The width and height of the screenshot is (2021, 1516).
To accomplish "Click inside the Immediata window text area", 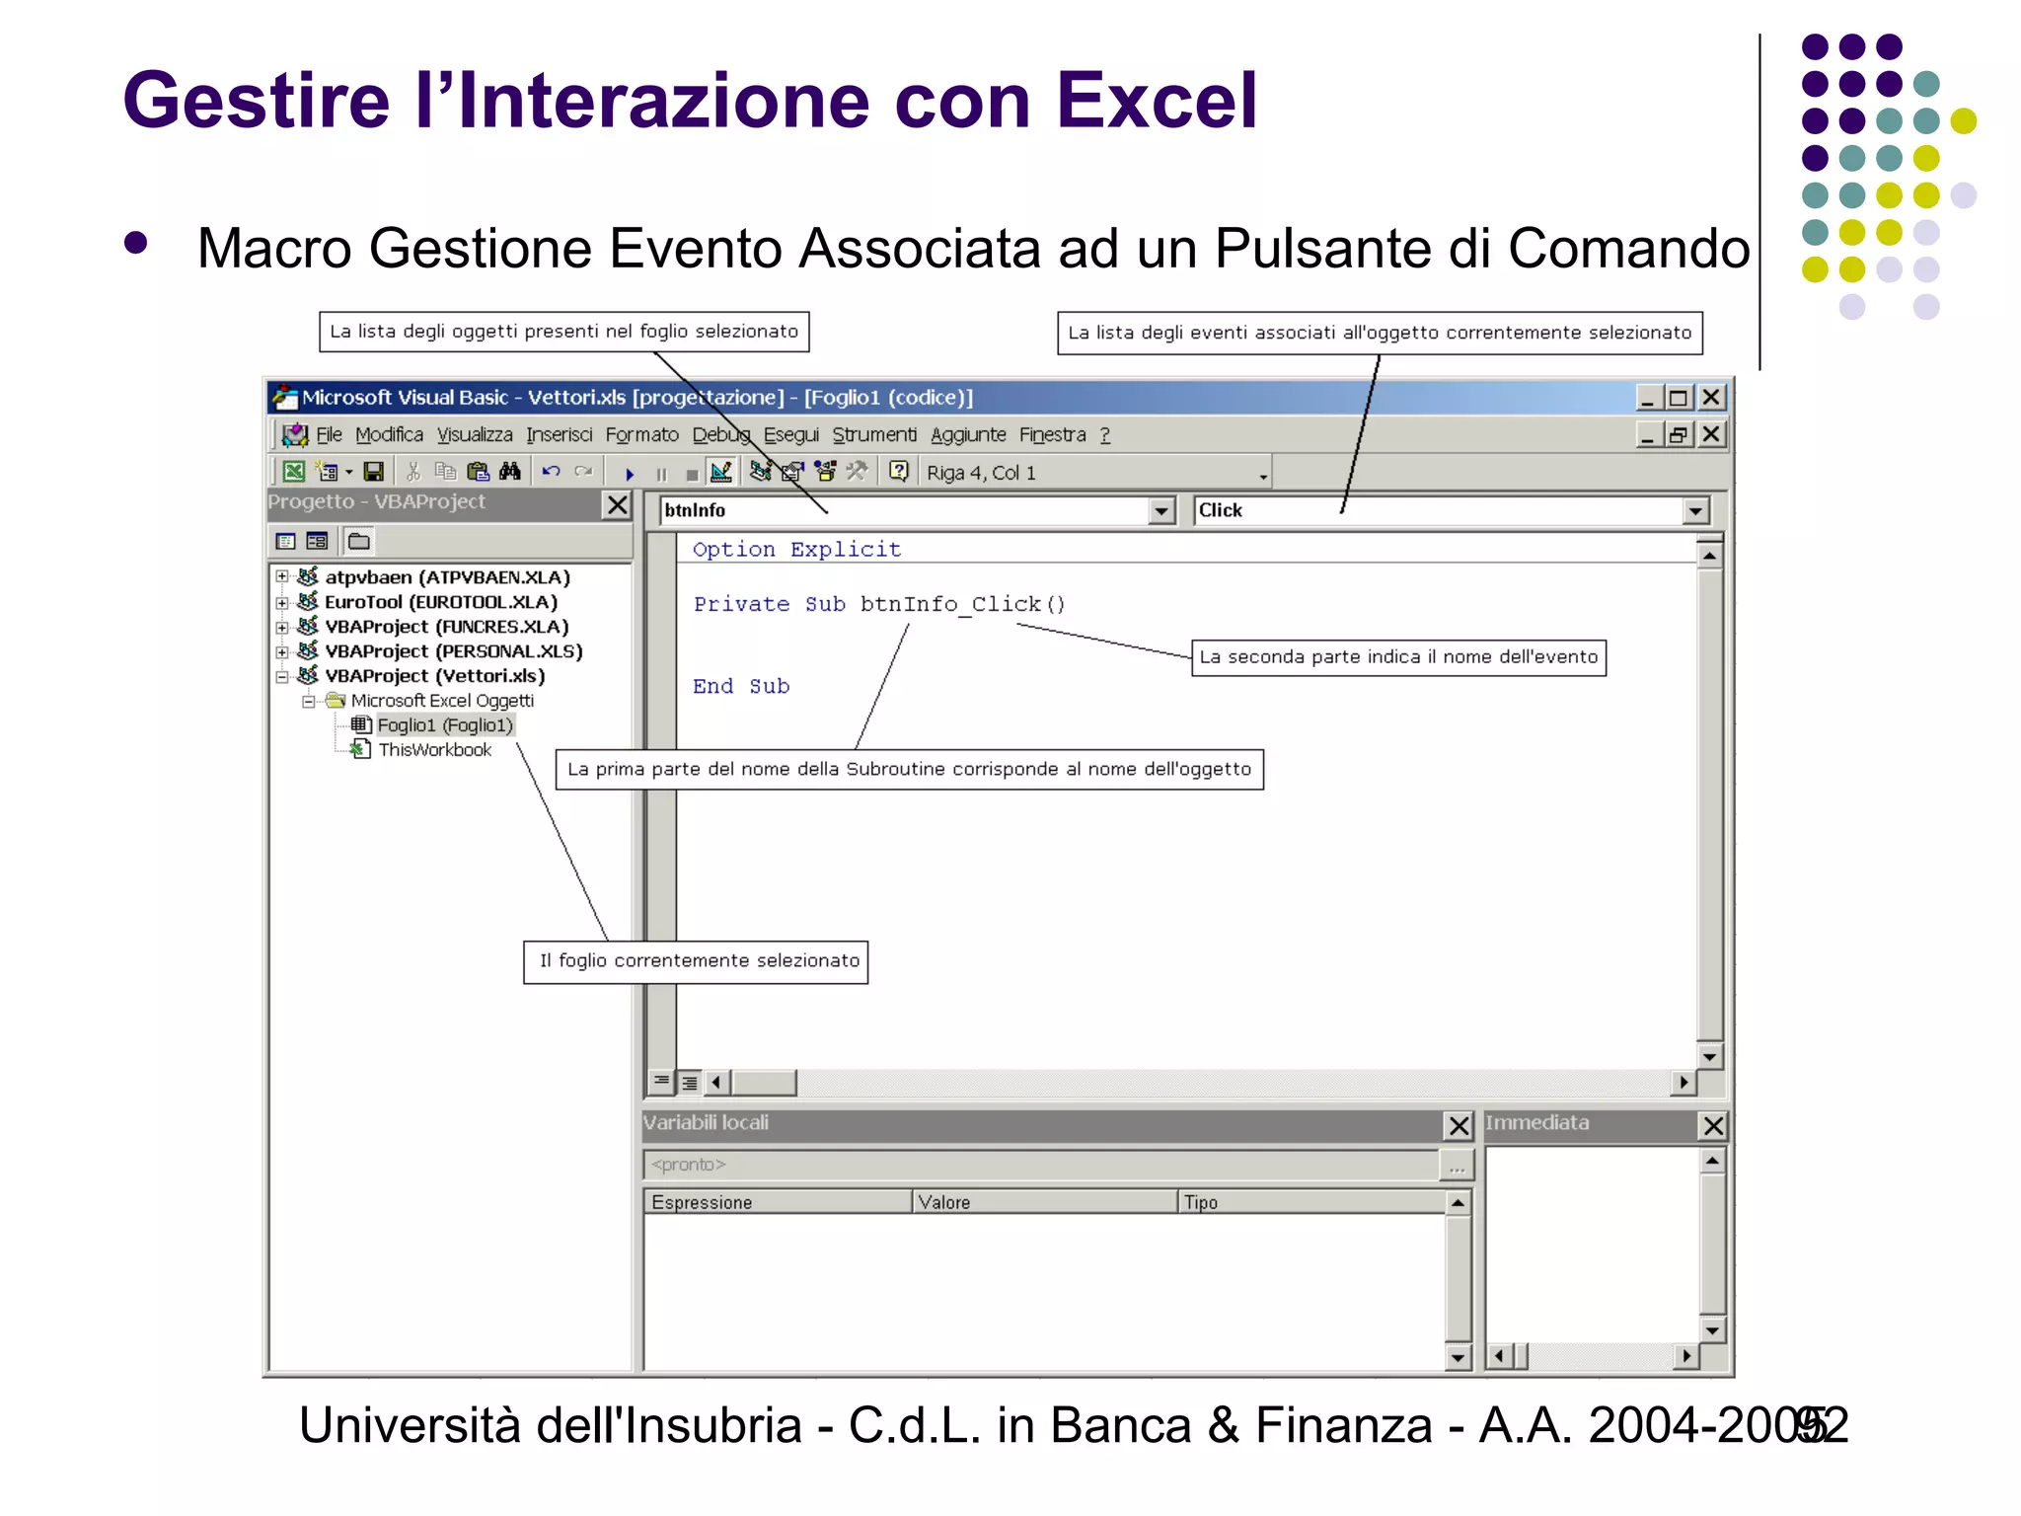I will point(1593,1244).
